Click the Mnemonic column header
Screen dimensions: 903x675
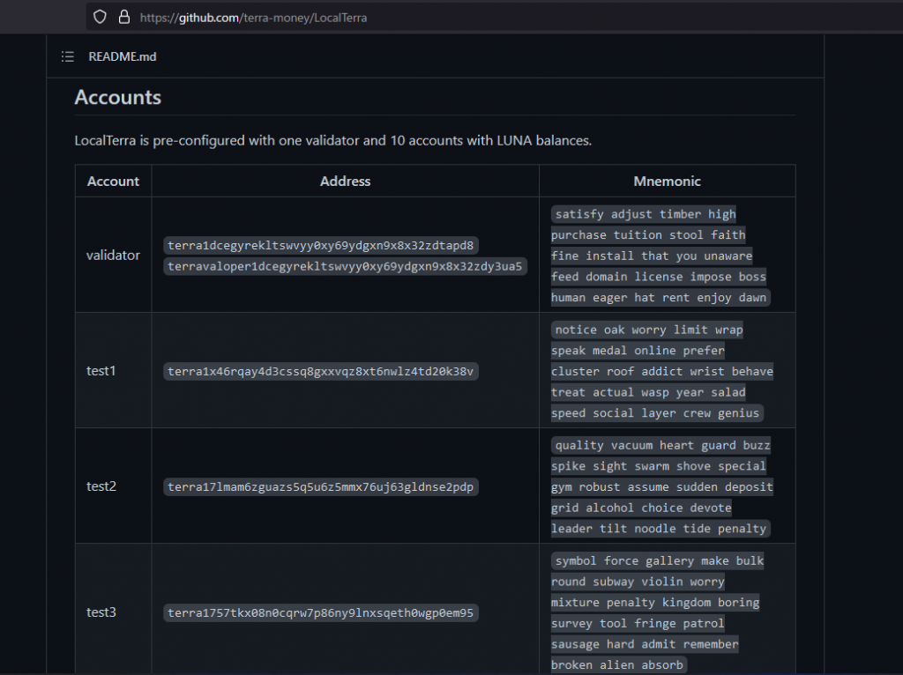(x=667, y=181)
